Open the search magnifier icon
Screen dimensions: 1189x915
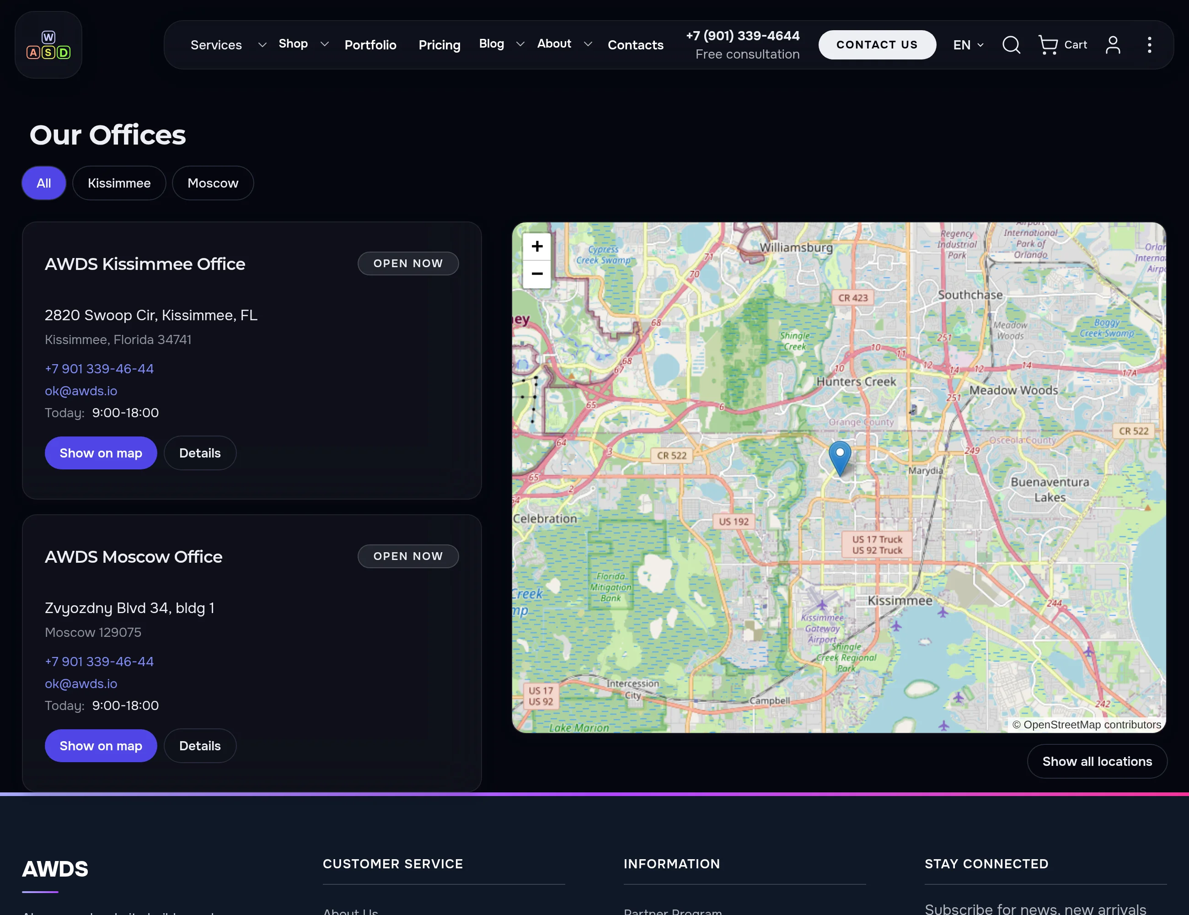(x=1011, y=45)
